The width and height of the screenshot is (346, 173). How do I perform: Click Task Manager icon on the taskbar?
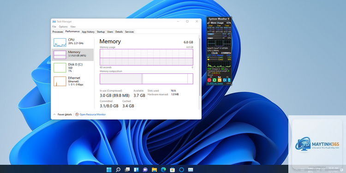click(191, 169)
